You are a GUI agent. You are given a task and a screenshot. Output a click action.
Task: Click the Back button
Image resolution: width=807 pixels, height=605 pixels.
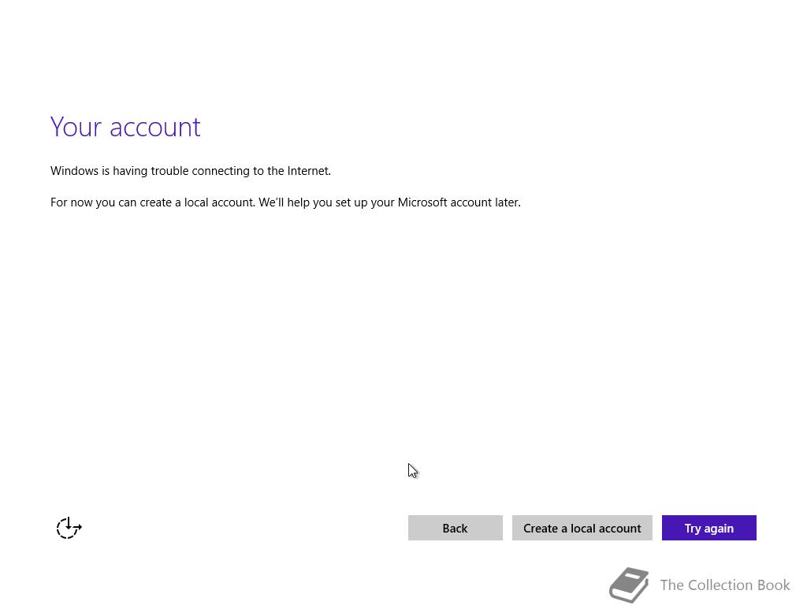click(x=455, y=528)
